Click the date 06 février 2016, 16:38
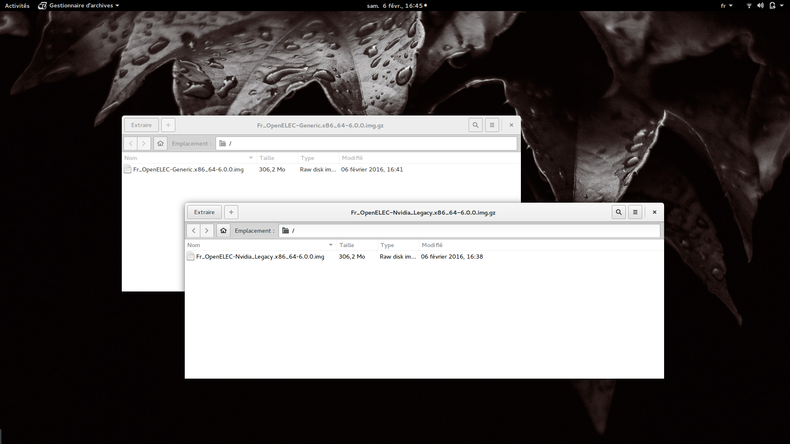This screenshot has width=790, height=444. click(x=452, y=257)
